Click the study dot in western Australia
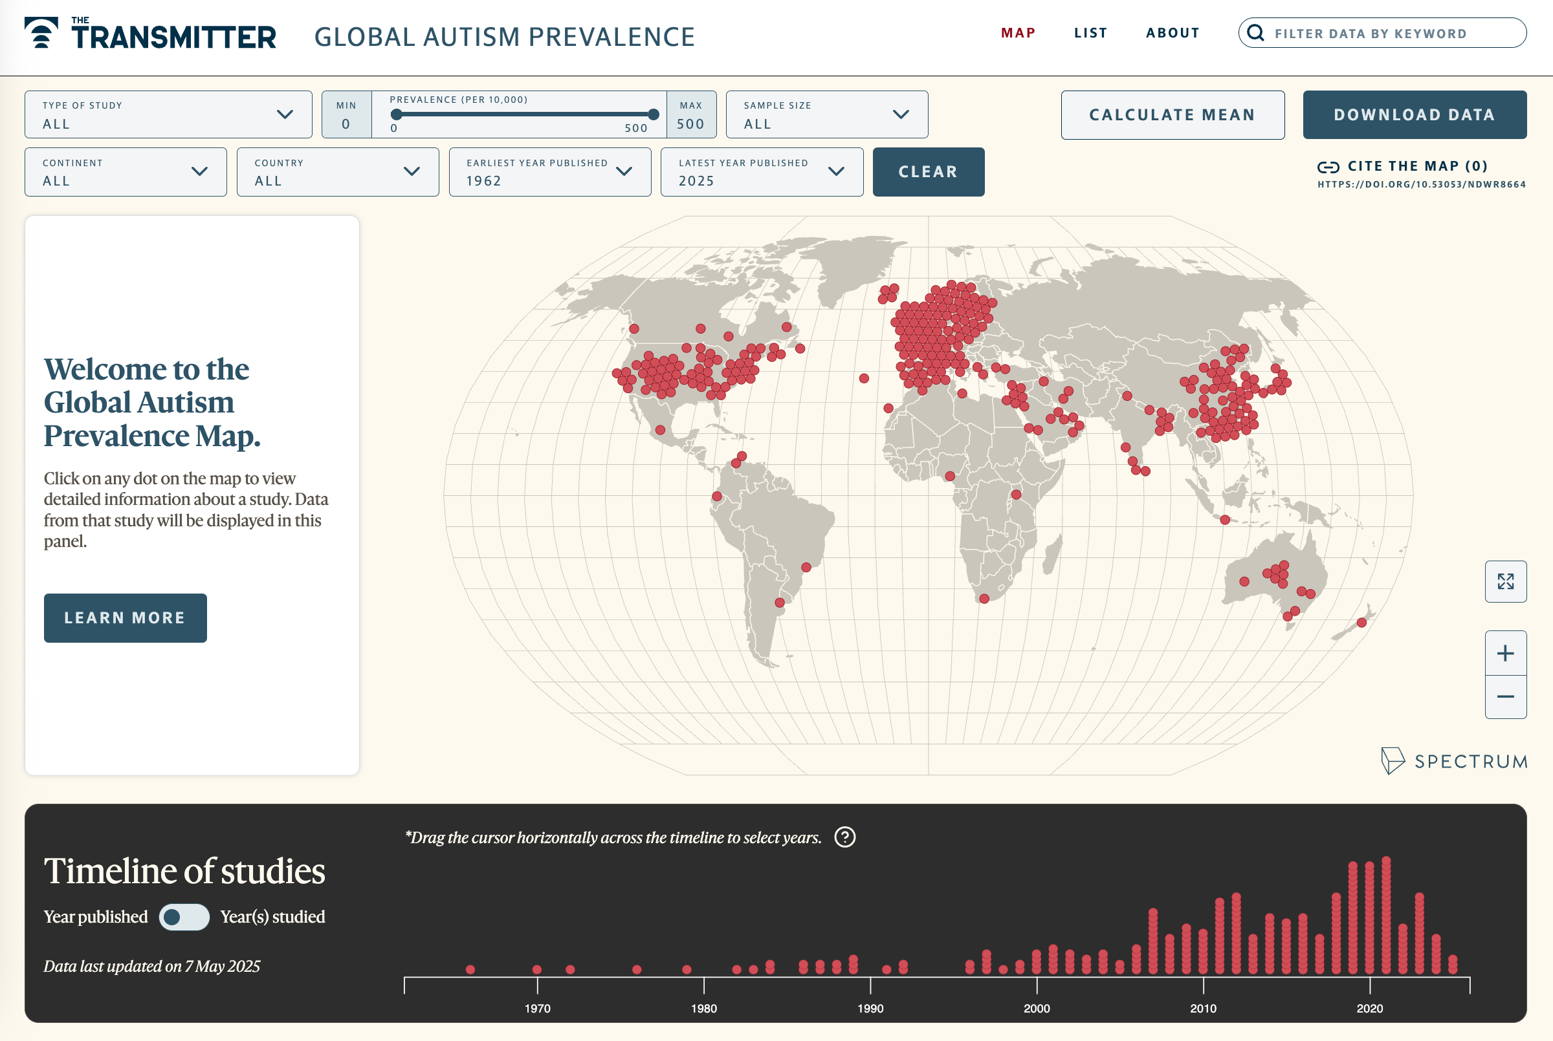The image size is (1553, 1041). tap(1244, 581)
